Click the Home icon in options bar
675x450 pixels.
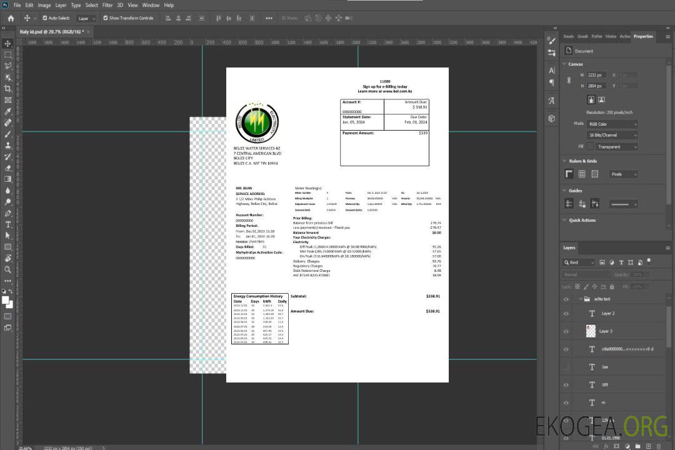11,18
